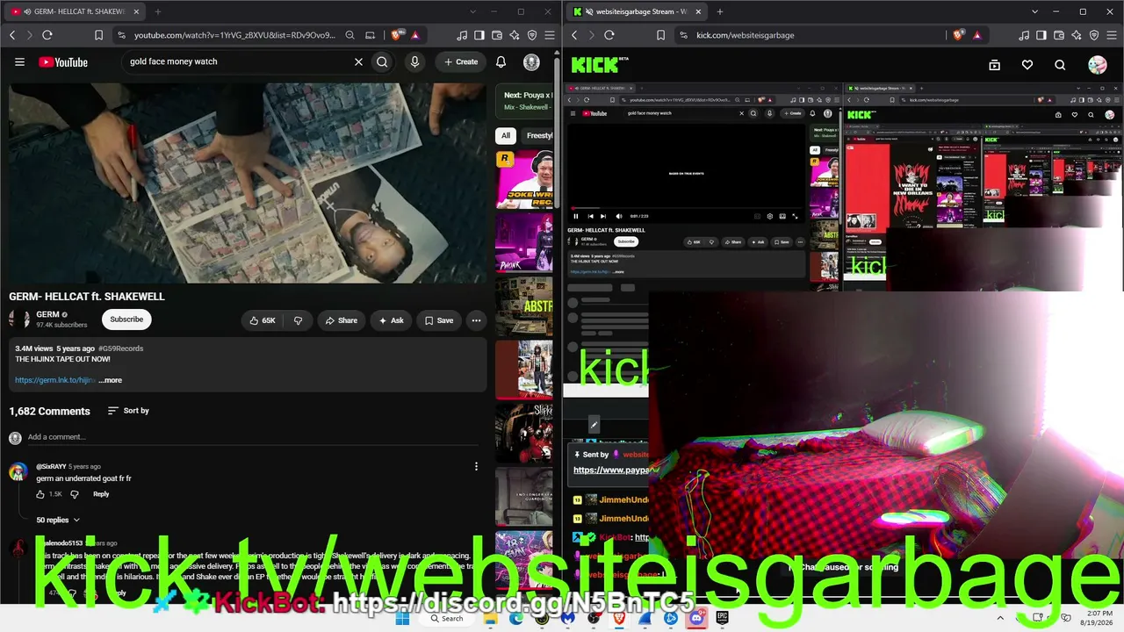The width and height of the screenshot is (1124, 632).
Task: Reply to the @SixRAYY comment
Action: click(x=101, y=494)
